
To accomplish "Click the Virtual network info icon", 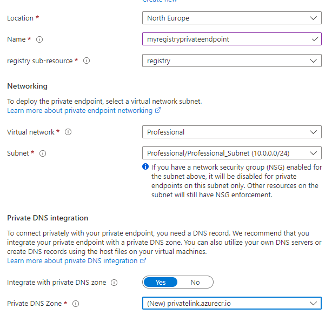I will click(x=69, y=132).
